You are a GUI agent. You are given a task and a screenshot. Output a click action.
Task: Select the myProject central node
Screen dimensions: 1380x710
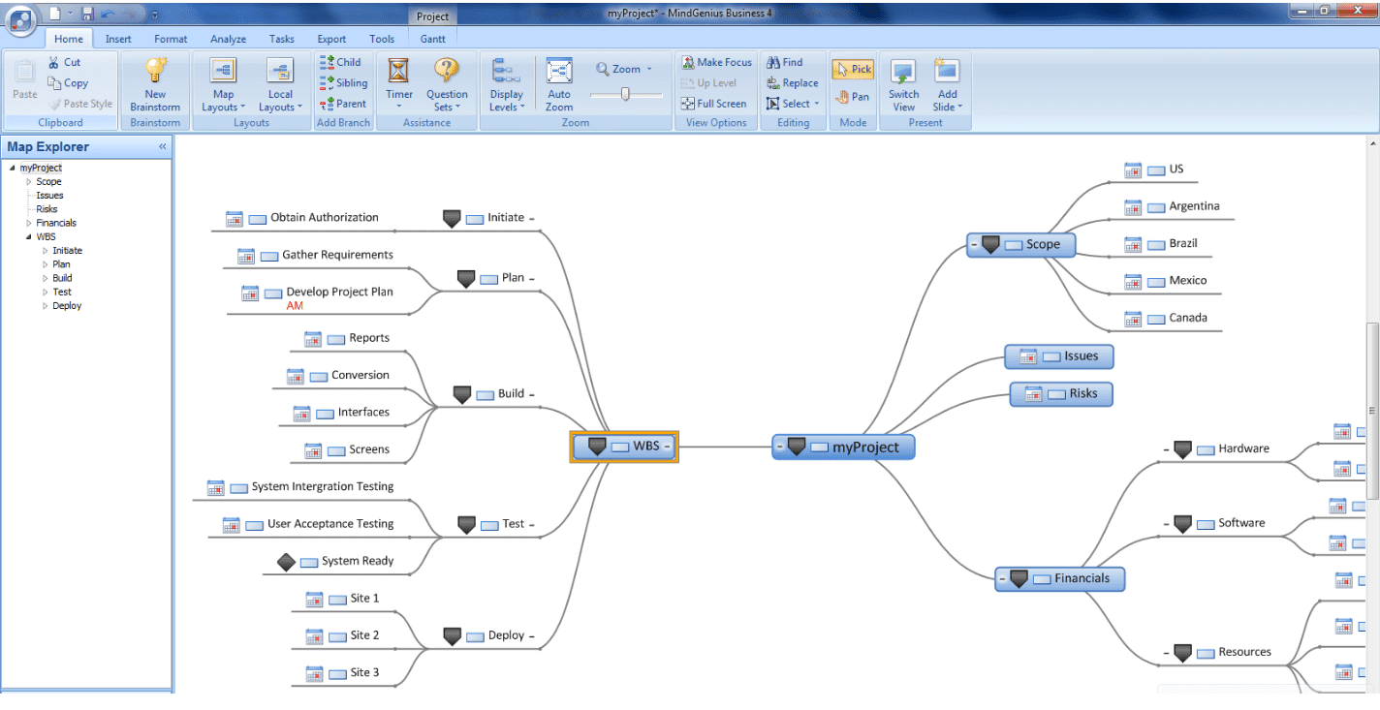pyautogui.click(x=843, y=447)
